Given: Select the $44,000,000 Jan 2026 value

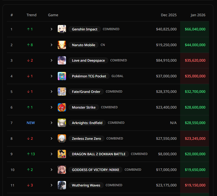Looking at the screenshot, I should pyautogui.click(x=195, y=45).
